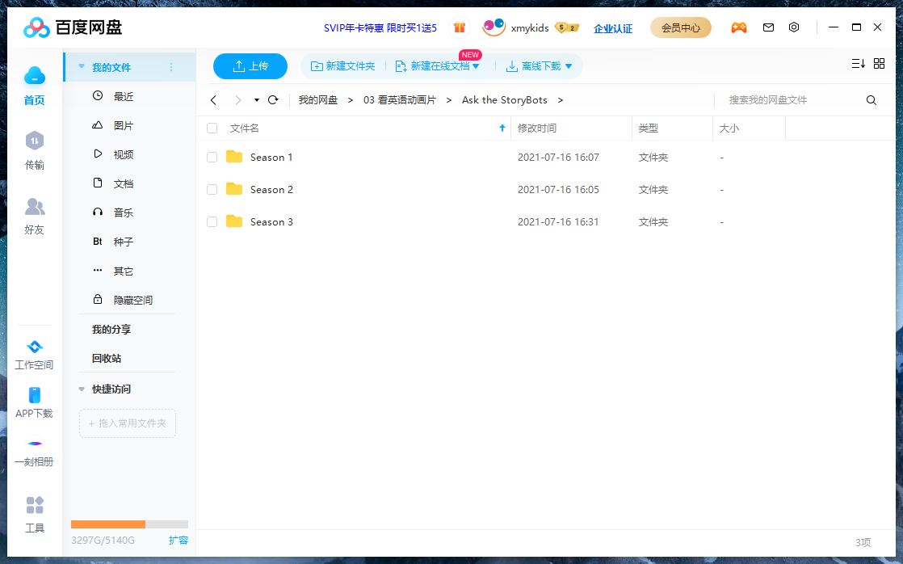The width and height of the screenshot is (903, 564).
Task: Open the game controller icon
Action: [x=739, y=27]
